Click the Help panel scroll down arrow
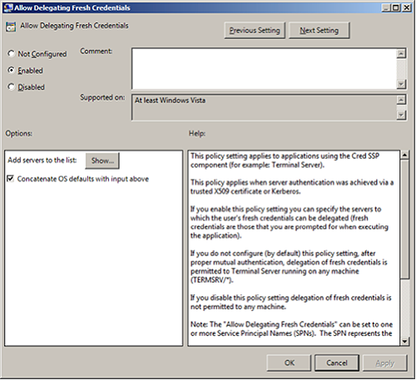Viewport: 416px width, 380px height. (404, 341)
